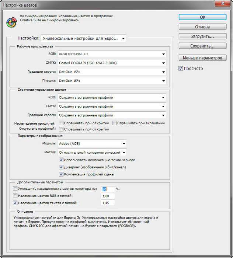Open RGB color management policy dropdown
Viewport: 233px width, 258px height.
point(112,98)
